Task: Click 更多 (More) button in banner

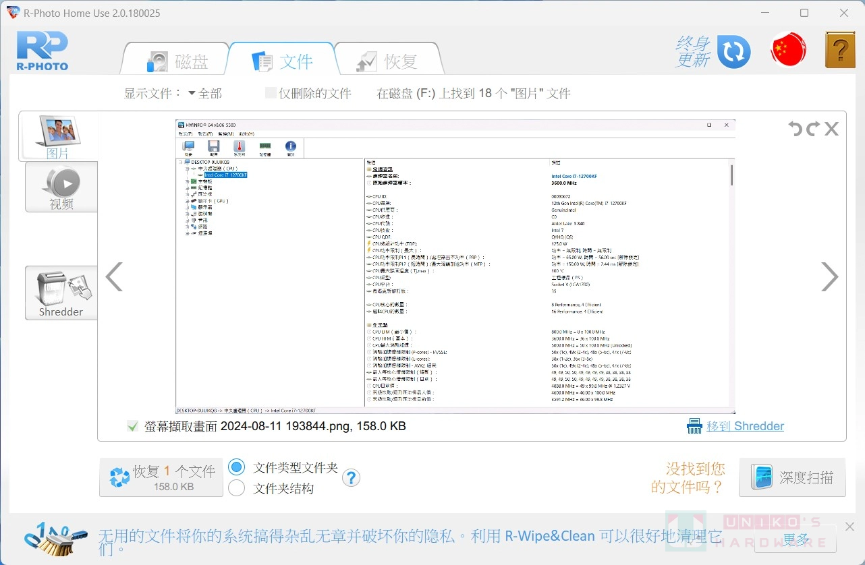Action: pos(796,539)
